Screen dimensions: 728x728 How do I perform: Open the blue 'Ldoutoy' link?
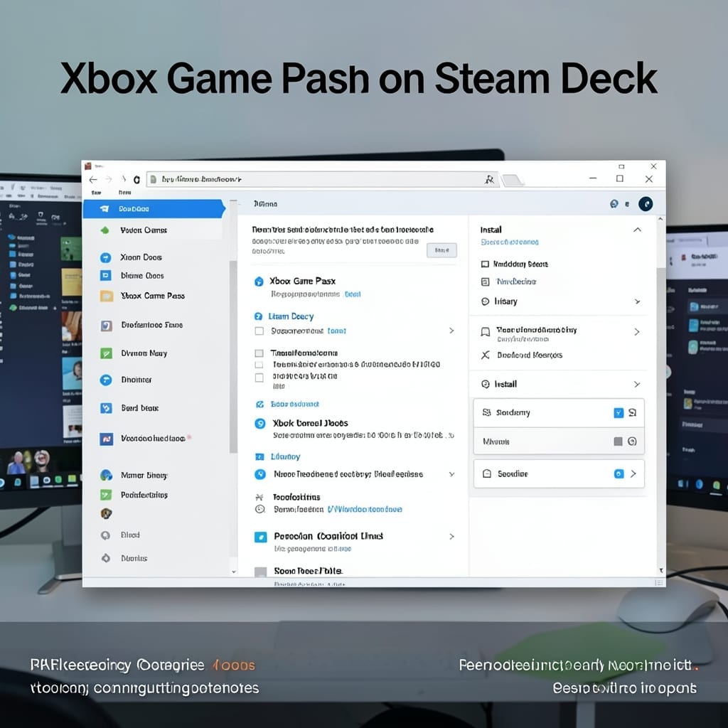[x=286, y=457]
